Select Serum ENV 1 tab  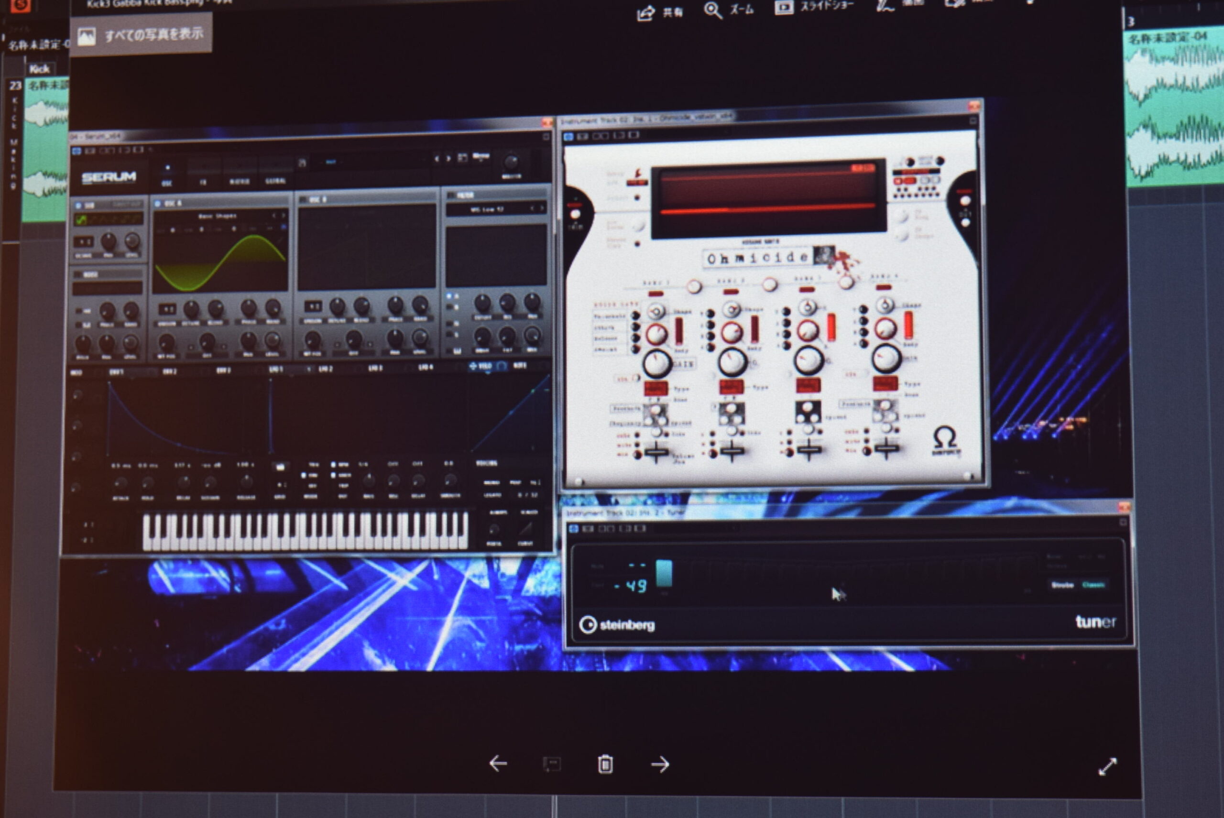[116, 372]
